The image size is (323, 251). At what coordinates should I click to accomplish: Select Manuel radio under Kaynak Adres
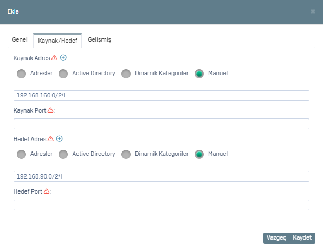(199, 74)
